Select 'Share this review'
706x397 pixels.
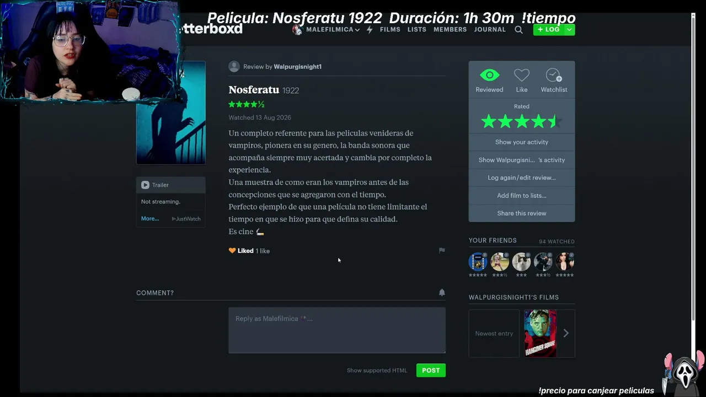(x=522, y=213)
